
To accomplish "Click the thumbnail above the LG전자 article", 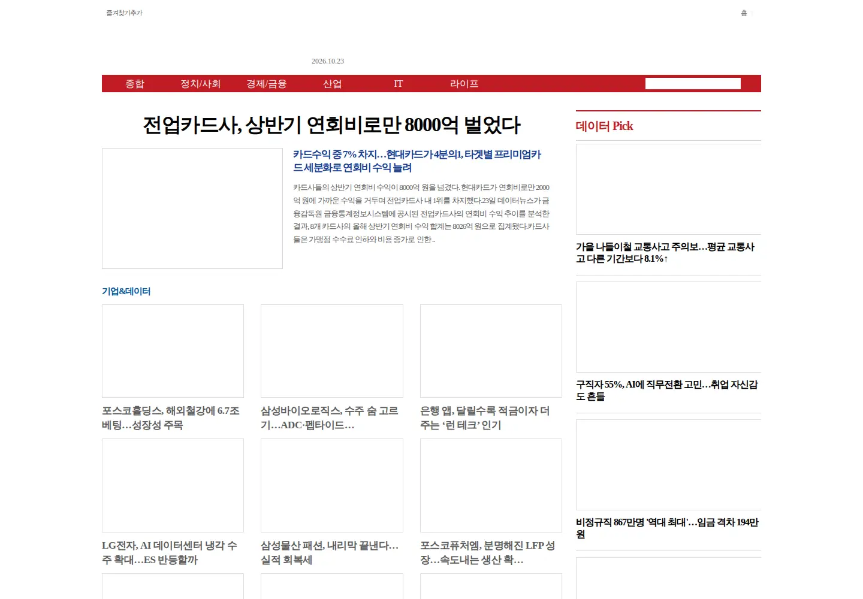I will 173,485.
